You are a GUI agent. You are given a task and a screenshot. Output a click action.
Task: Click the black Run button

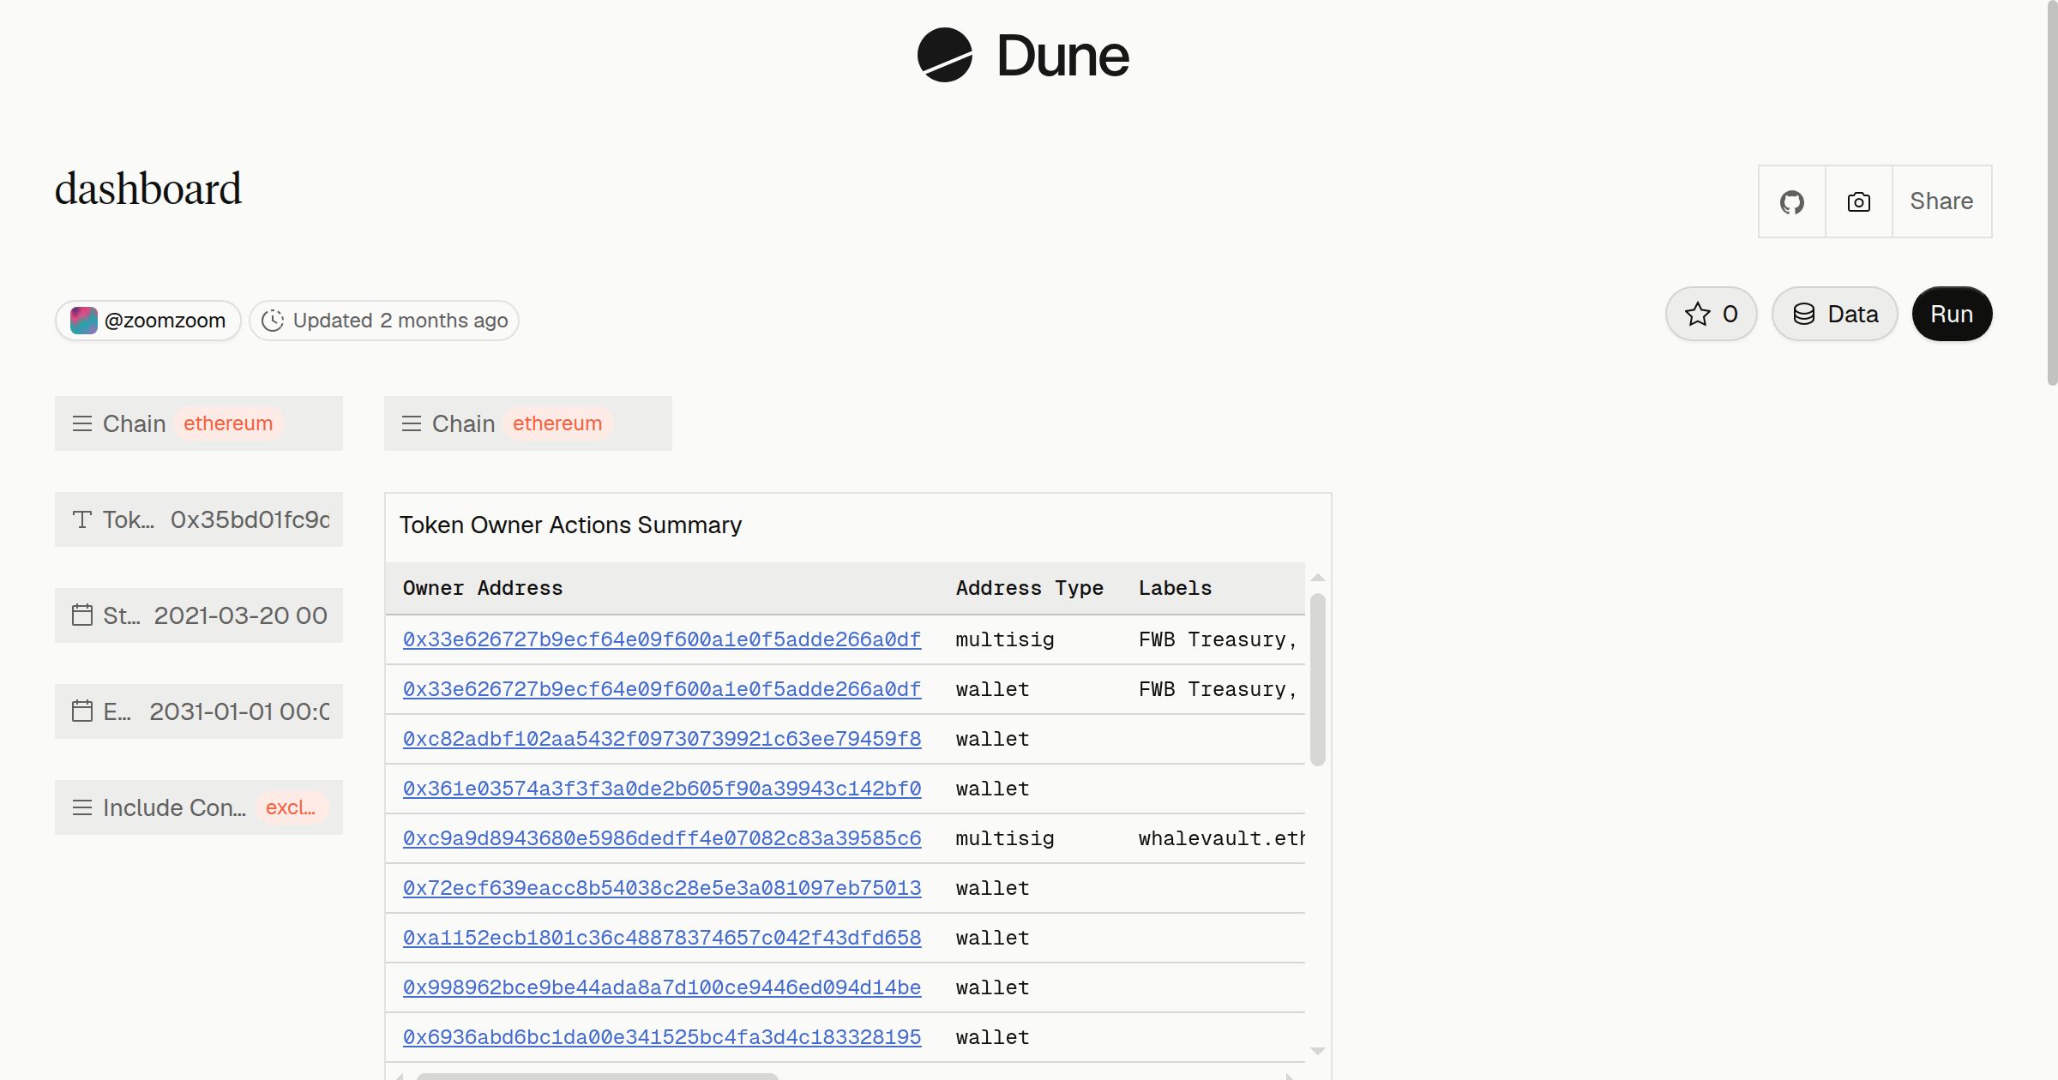point(1952,314)
